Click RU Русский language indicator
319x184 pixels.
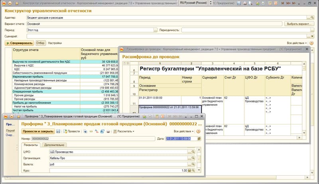click(x=193, y=3)
